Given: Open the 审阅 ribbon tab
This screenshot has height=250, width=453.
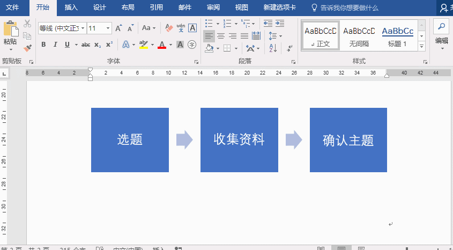Looking at the screenshot, I should click(213, 8).
